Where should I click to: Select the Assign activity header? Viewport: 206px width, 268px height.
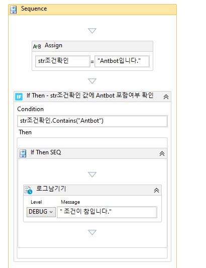[92, 46]
